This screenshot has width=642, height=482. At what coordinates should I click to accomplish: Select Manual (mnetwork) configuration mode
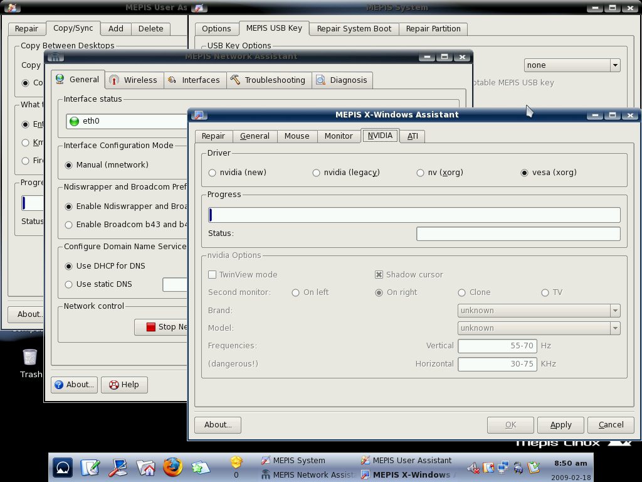107,165
